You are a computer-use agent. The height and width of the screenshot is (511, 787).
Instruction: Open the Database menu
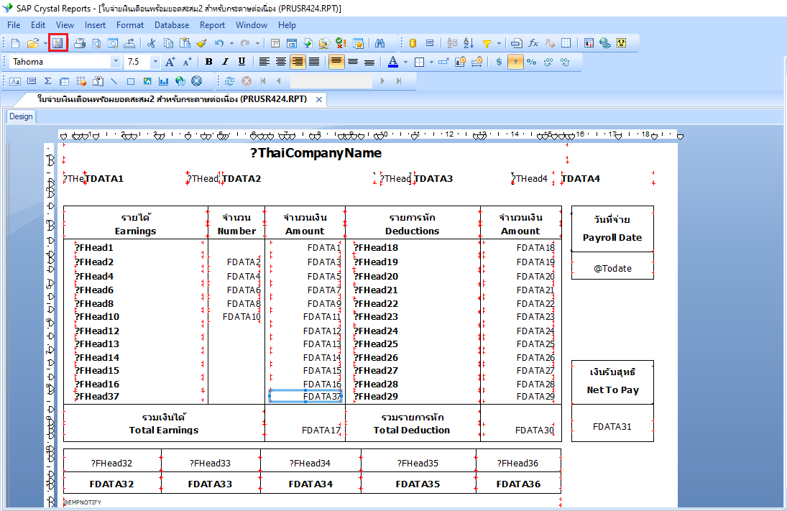172,25
